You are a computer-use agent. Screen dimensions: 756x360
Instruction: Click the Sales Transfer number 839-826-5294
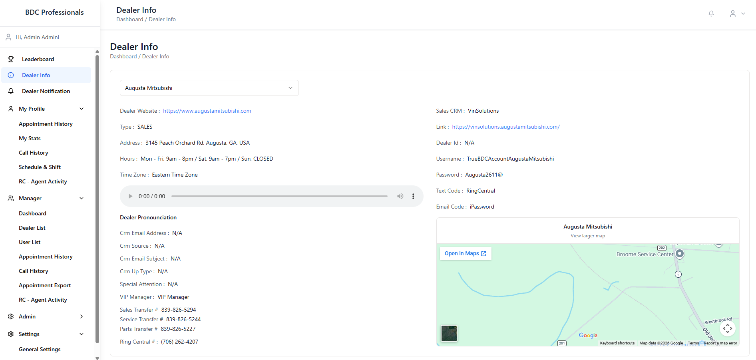coord(179,310)
